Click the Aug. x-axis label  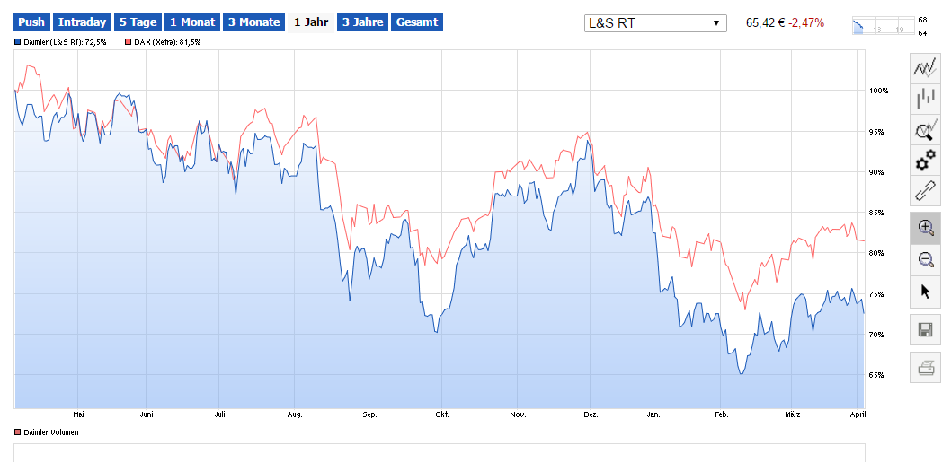pos(295,414)
